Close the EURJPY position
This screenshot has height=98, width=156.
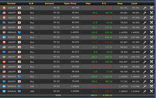(x=152, y=37)
